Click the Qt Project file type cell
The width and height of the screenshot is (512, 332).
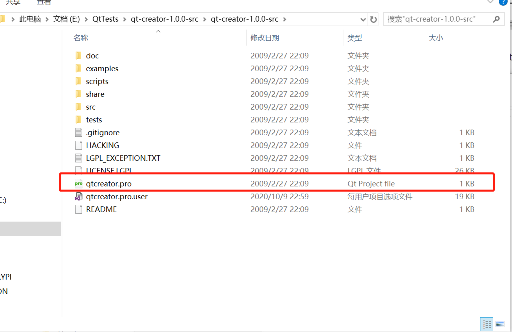coord(371,184)
